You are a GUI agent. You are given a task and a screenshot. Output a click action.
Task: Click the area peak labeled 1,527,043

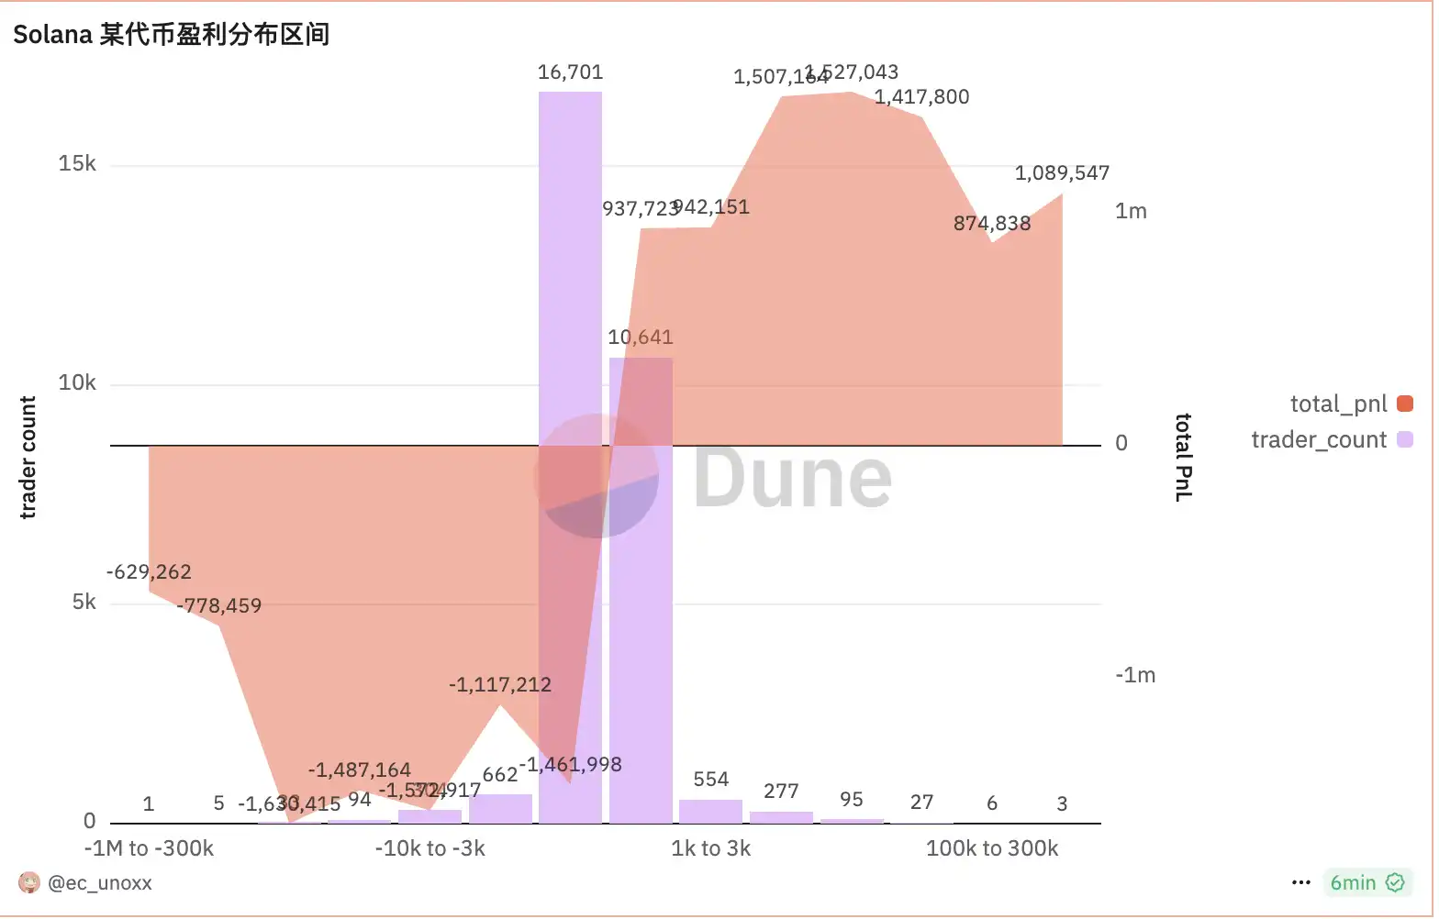[x=851, y=93]
